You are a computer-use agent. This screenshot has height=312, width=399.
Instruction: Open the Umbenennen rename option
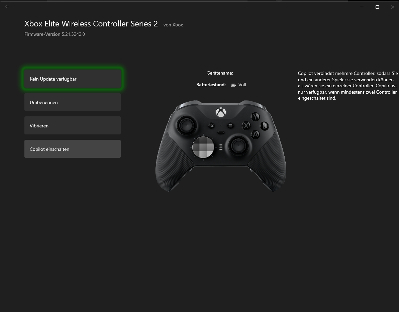click(x=73, y=102)
